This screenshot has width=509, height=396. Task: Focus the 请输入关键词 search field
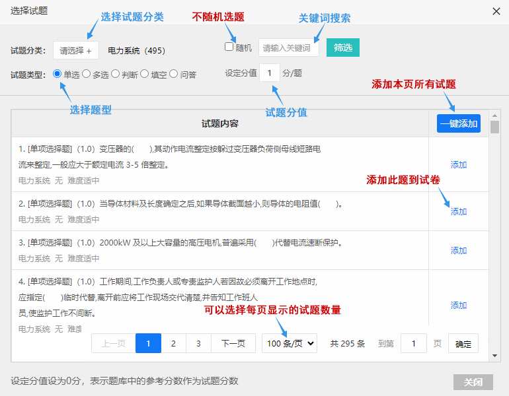tap(289, 48)
